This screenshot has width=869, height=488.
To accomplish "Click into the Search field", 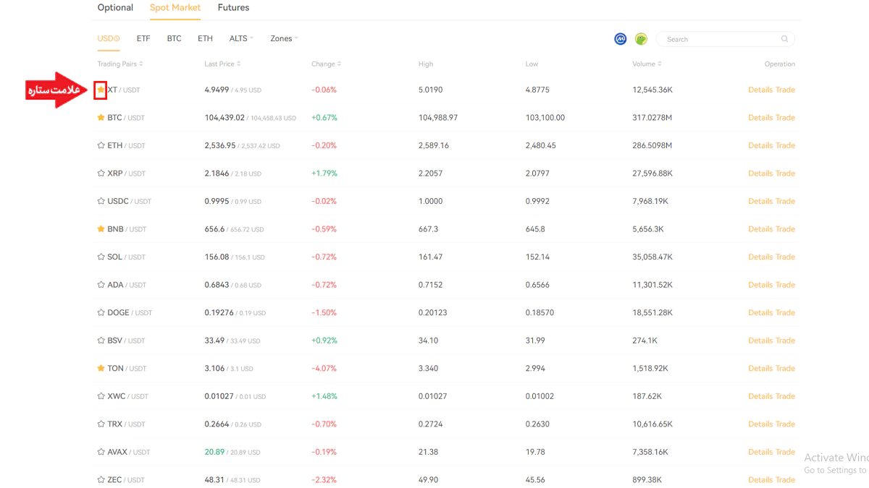I will (725, 39).
